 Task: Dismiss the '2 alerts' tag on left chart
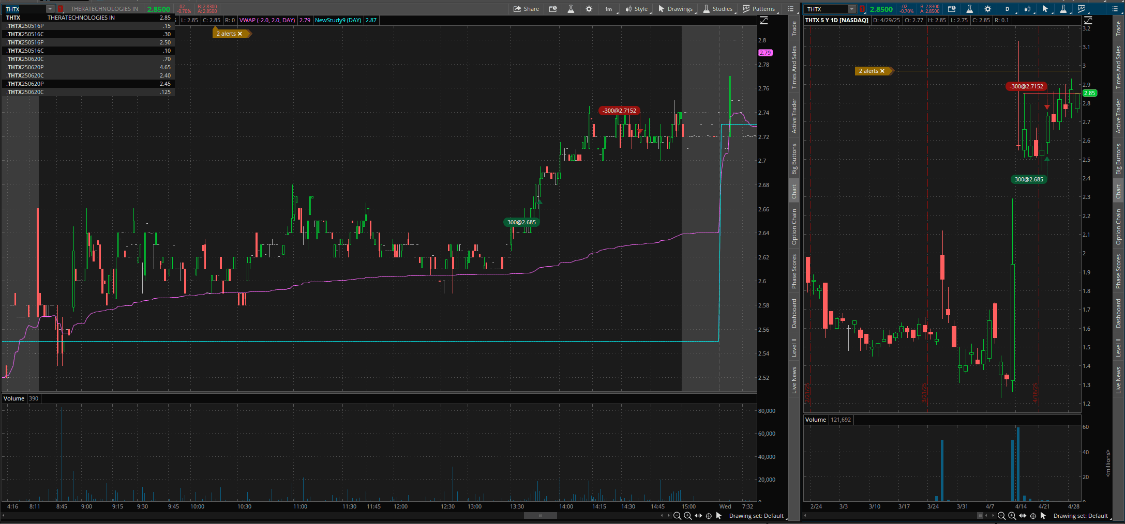point(240,34)
